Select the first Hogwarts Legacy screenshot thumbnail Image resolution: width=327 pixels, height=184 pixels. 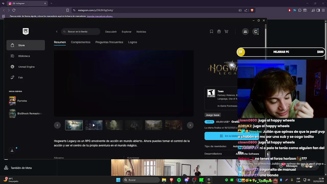[x=74, y=125]
